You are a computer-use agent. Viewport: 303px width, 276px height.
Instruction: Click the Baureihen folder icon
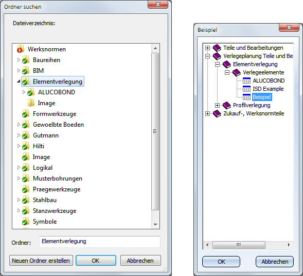coord(26,60)
